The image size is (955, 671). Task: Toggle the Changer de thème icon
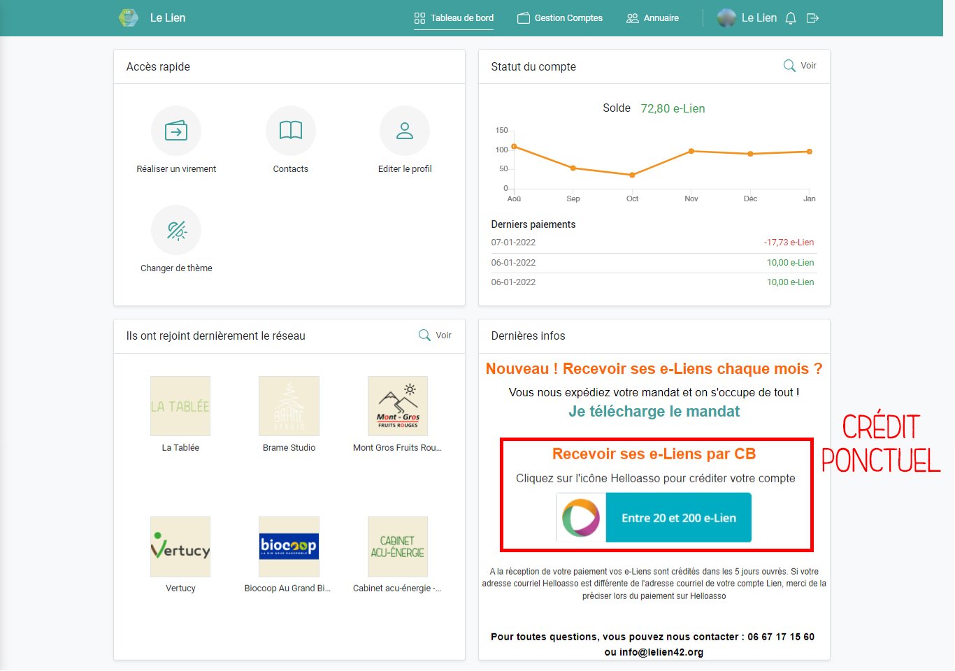(176, 230)
